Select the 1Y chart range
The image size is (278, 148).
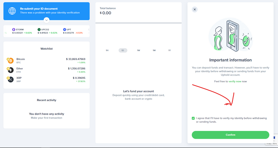tap(170, 50)
